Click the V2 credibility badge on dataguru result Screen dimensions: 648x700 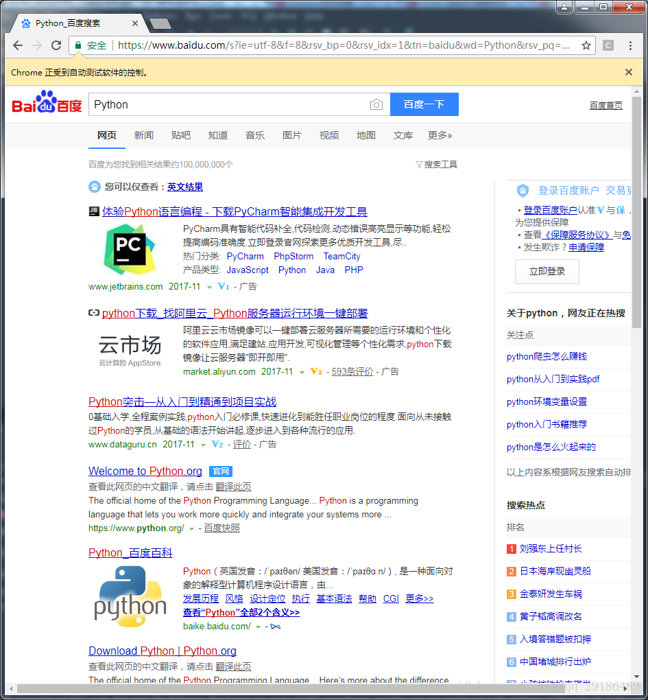[x=217, y=444]
